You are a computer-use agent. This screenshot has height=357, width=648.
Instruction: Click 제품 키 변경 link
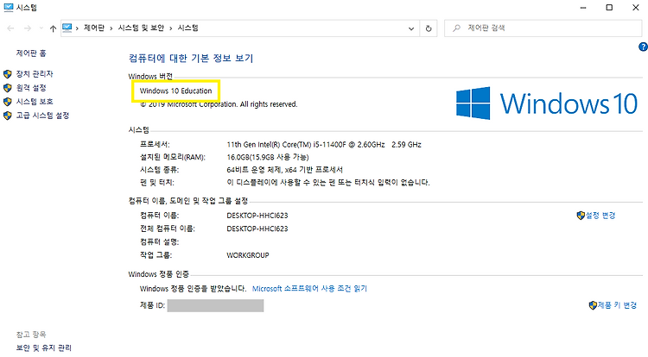pos(618,305)
